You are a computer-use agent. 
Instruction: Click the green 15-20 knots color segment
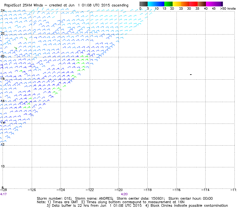click(168, 4)
